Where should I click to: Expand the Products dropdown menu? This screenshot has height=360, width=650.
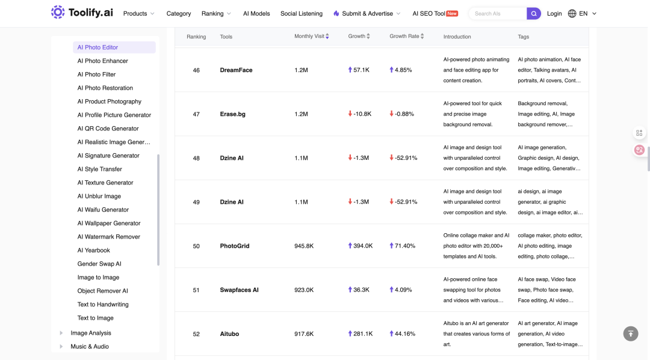pos(139,14)
